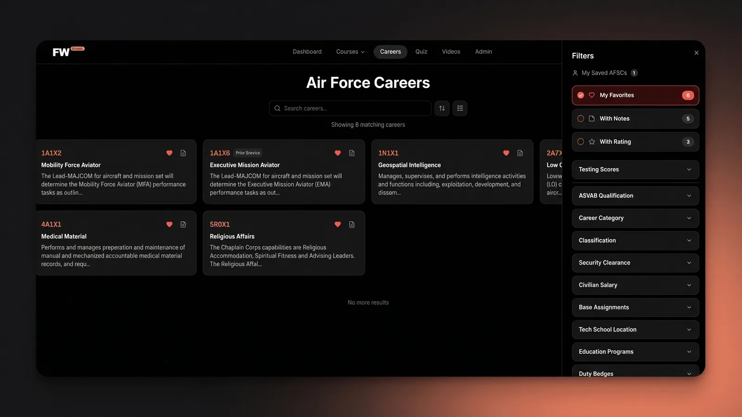The image size is (742, 417).
Task: Open the Geospatial Intelligence career title
Action: point(409,165)
